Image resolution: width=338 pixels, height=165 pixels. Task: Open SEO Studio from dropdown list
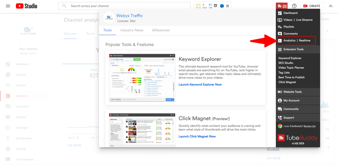coord(286,63)
